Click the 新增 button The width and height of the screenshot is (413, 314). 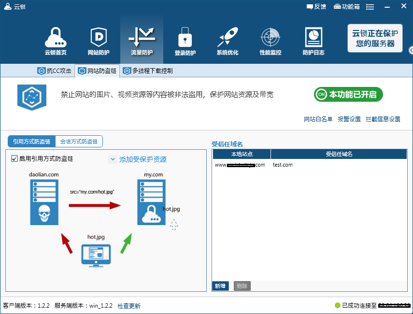tap(220, 286)
